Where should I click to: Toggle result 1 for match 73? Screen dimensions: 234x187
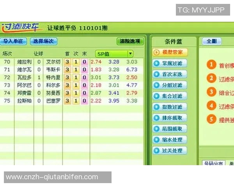click(76, 85)
